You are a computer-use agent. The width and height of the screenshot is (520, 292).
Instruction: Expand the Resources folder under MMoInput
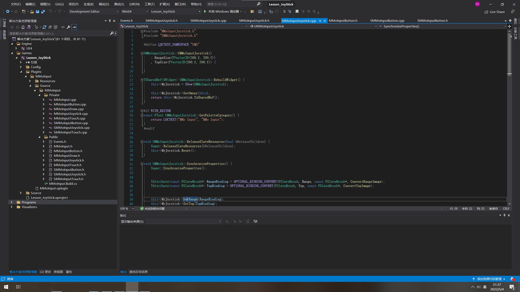point(30,81)
